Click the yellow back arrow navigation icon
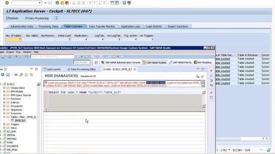Image resolution: width=275 pixels, height=154 pixels. (114, 56)
